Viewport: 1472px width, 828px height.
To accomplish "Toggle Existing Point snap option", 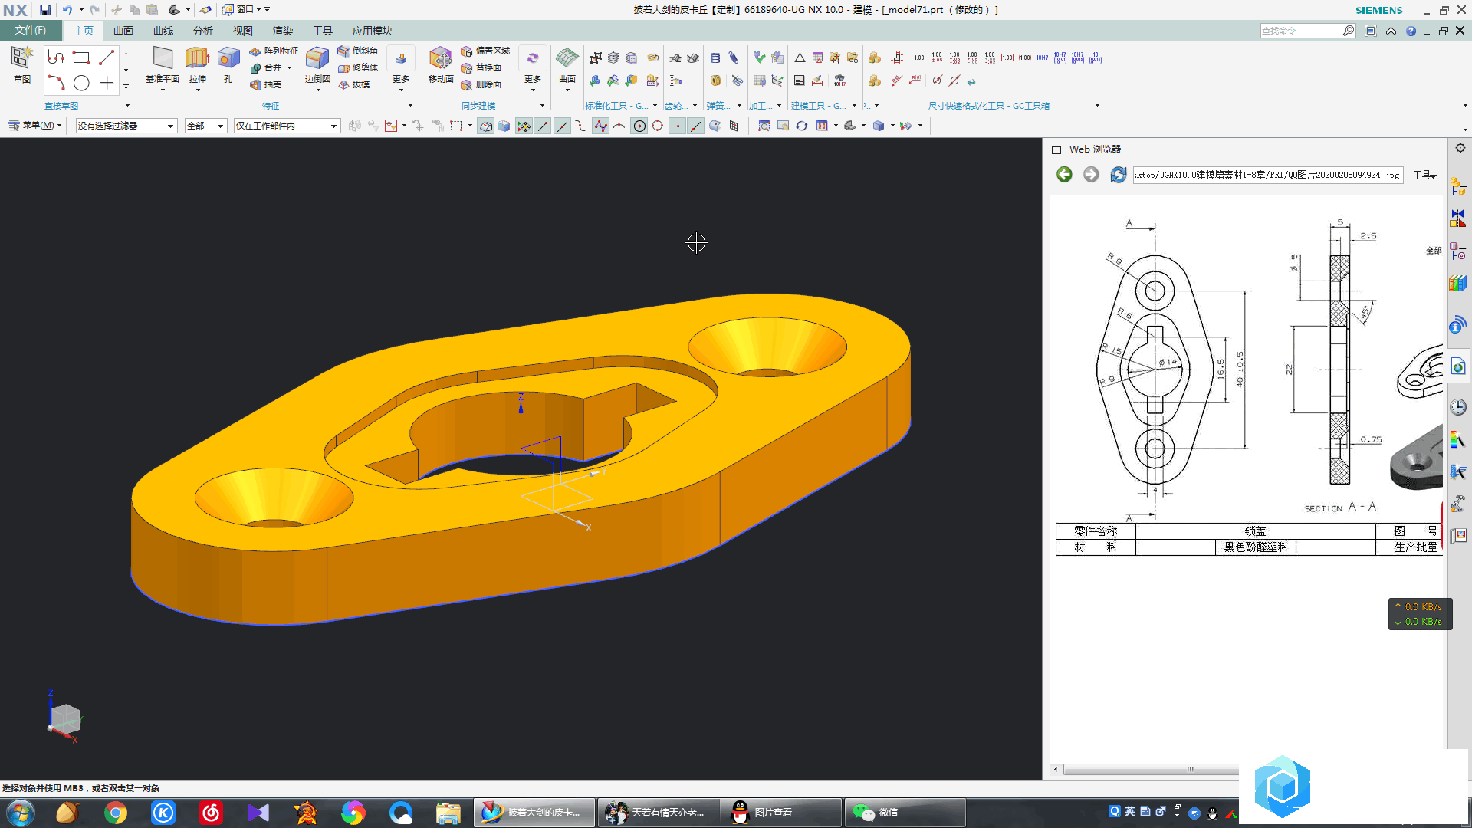I will pyautogui.click(x=678, y=126).
